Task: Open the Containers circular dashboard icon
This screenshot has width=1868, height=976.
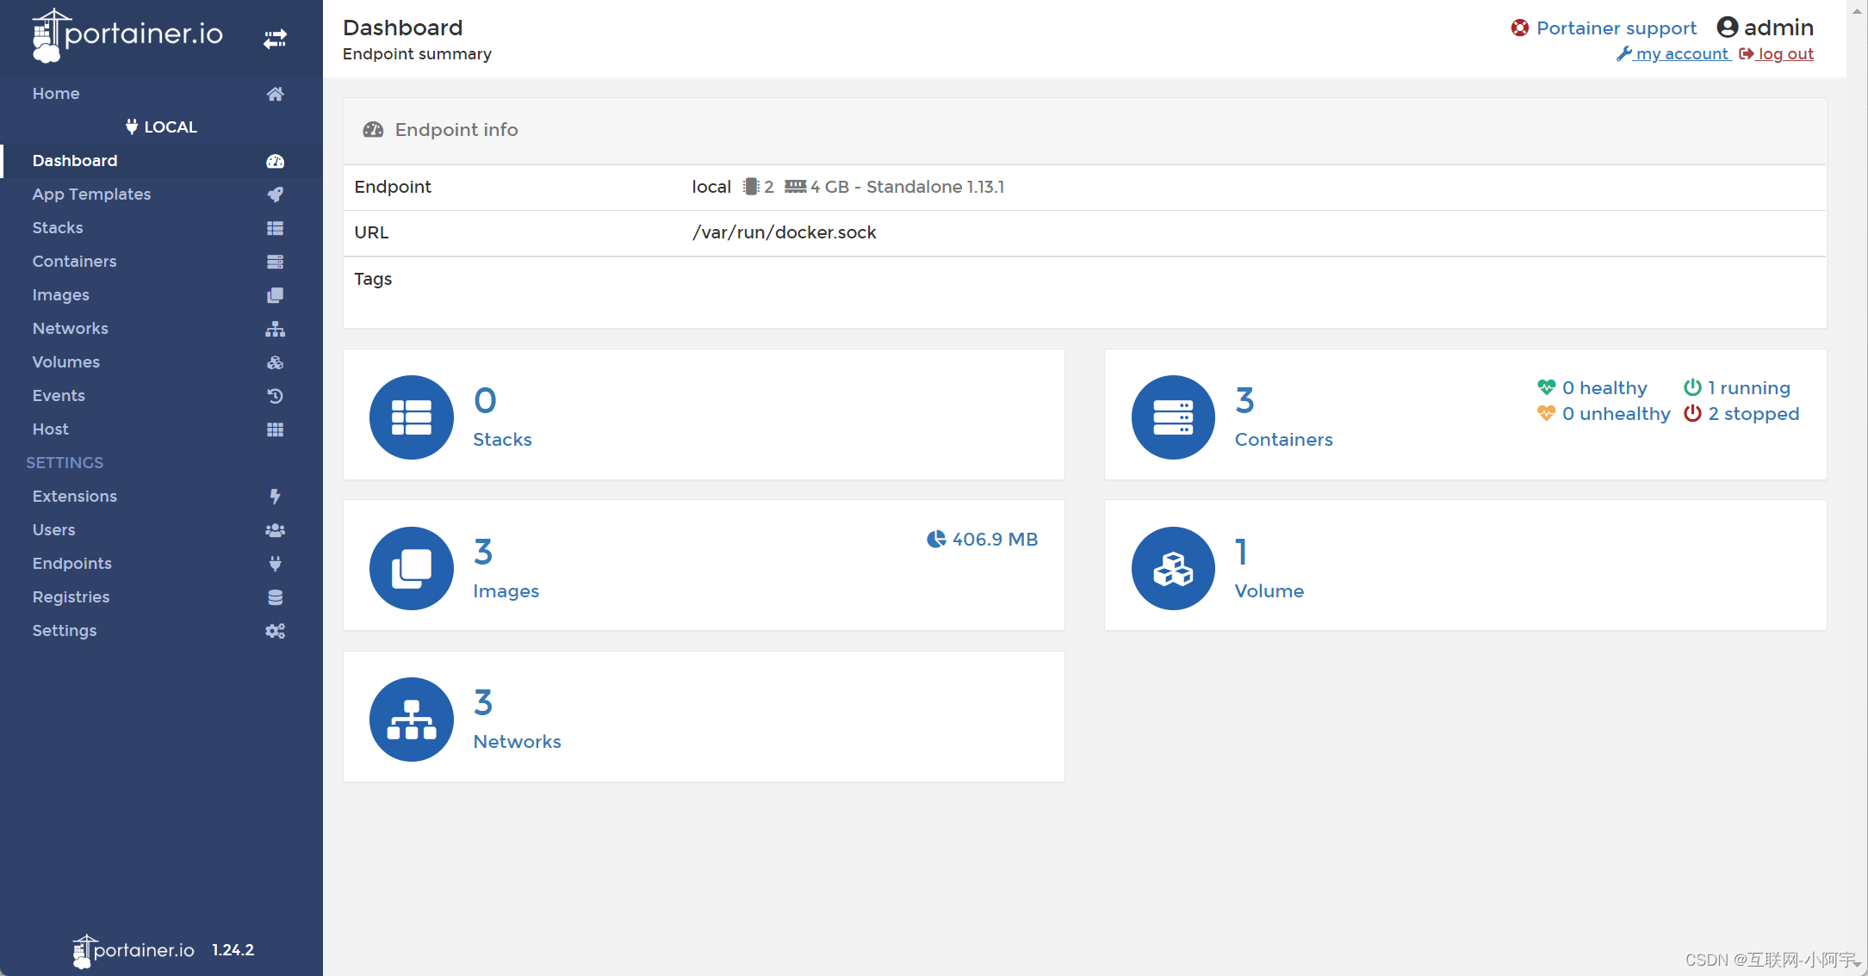Action: coord(1172,417)
